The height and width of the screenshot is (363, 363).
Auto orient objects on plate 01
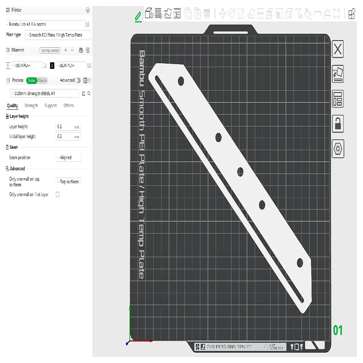coord(338,74)
